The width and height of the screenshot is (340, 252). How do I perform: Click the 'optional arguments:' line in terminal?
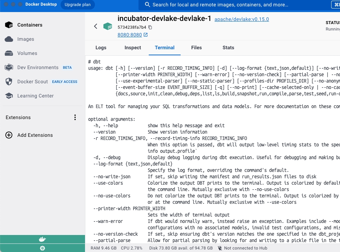[x=112, y=119]
